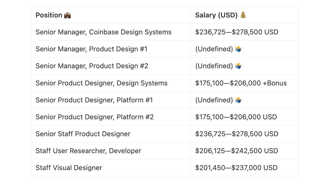Screen dimensions: 330x184
Task: Click the $175,100—$206,000 +Bonus salary cell
Action: pos(244,83)
